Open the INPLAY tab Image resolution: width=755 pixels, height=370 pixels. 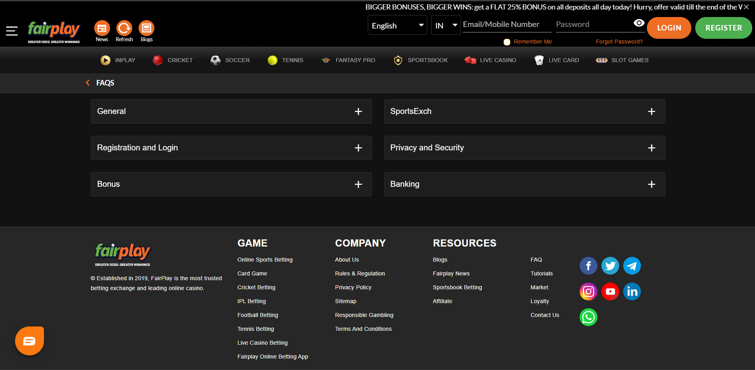(118, 60)
